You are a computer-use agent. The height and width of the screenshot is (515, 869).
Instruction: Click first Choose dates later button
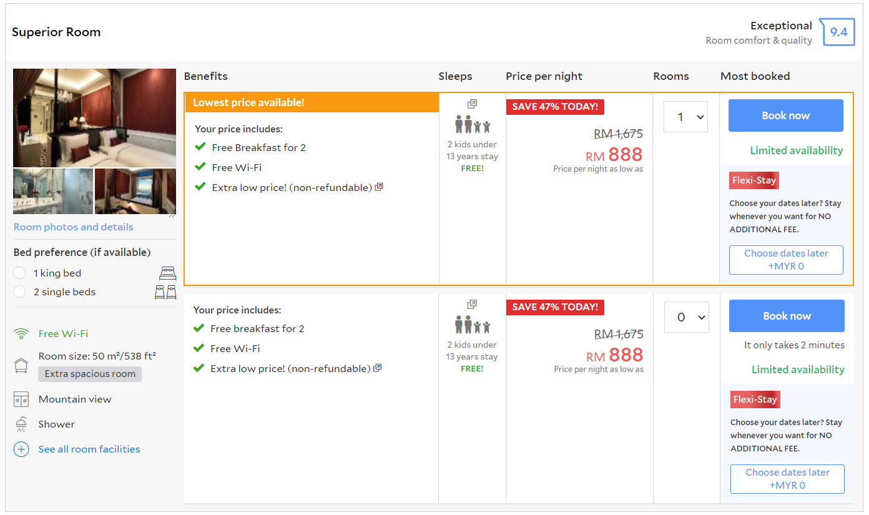[x=786, y=260]
